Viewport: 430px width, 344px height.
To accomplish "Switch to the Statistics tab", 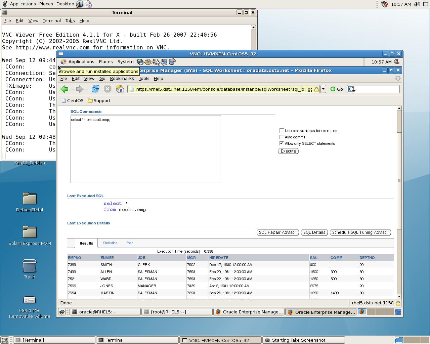I will click(110, 243).
